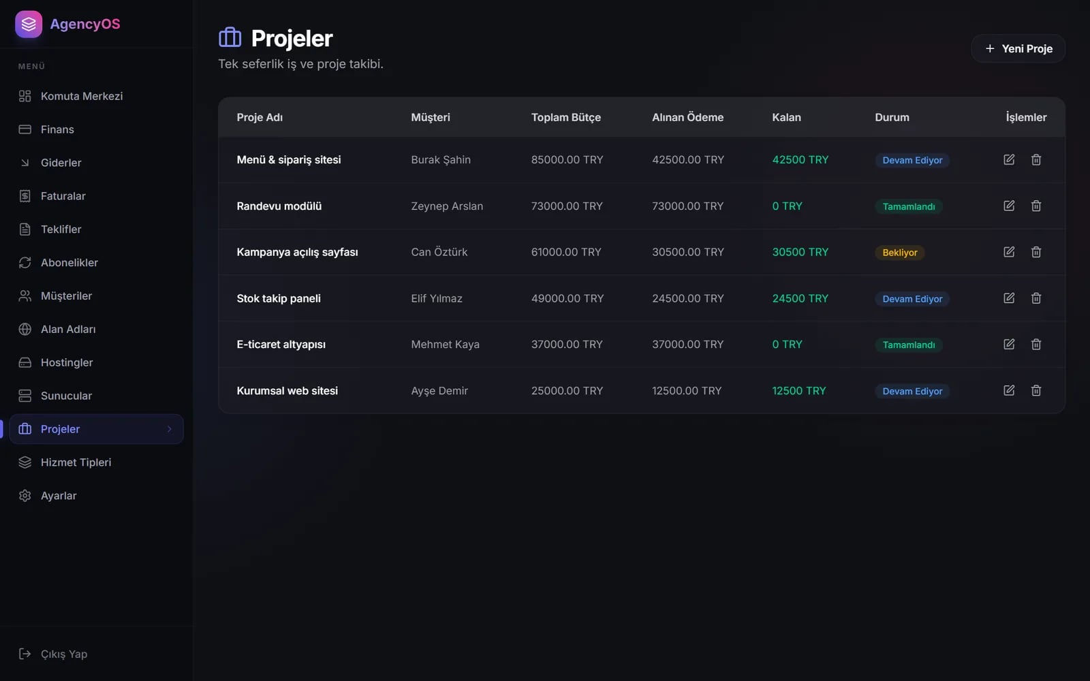Edit the Menü & sipariş sitesi project

click(x=1009, y=159)
